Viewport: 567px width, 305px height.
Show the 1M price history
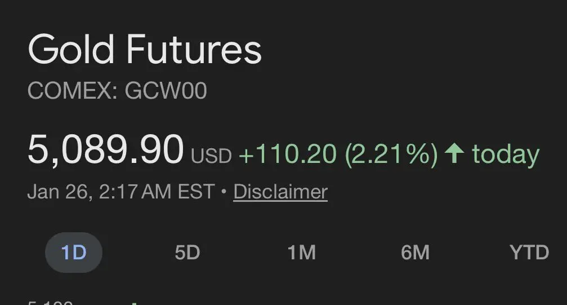pyautogui.click(x=301, y=253)
